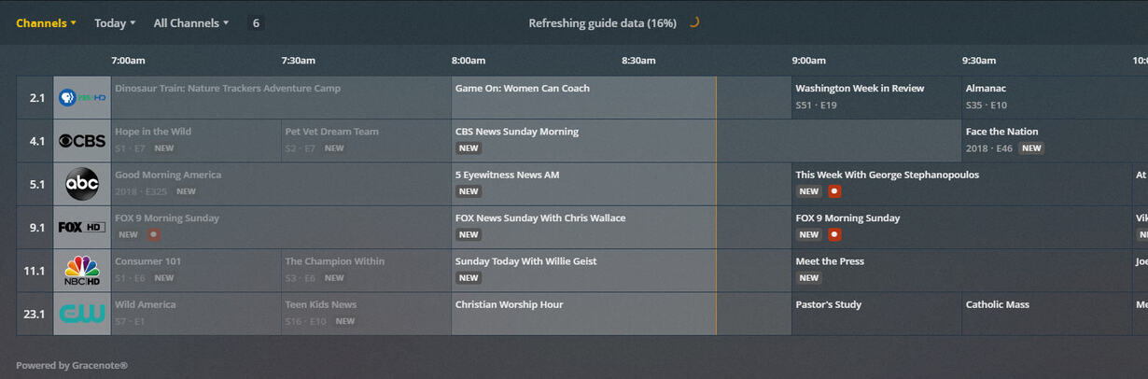Open the All Channels filter dropdown
The height and width of the screenshot is (379, 1148).
pos(190,23)
